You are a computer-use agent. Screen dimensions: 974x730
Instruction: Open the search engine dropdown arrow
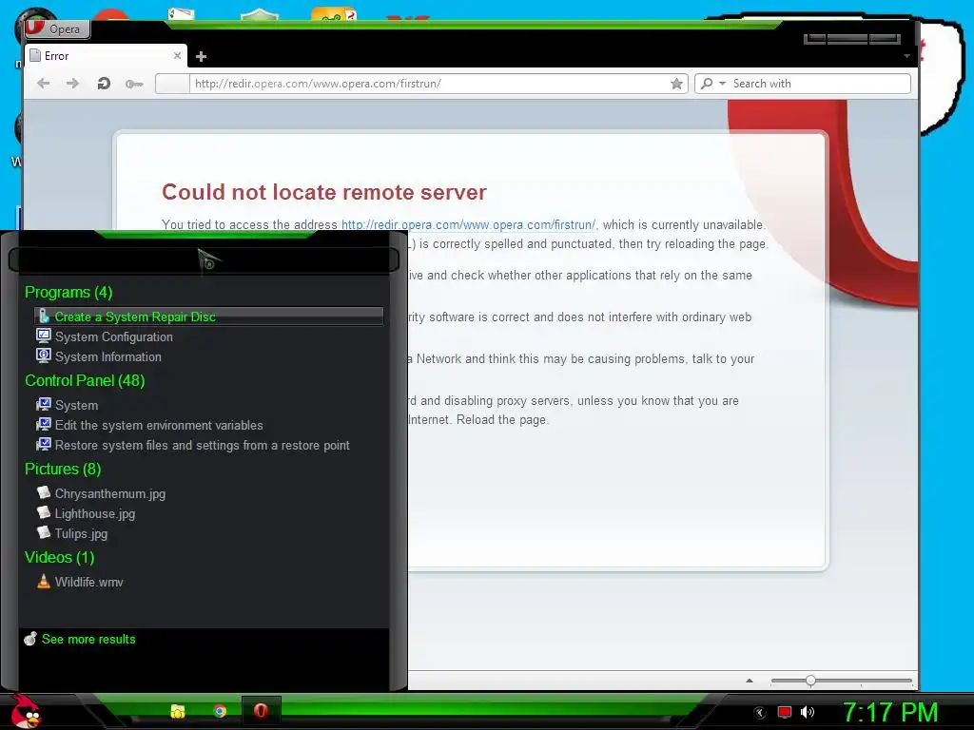click(722, 84)
